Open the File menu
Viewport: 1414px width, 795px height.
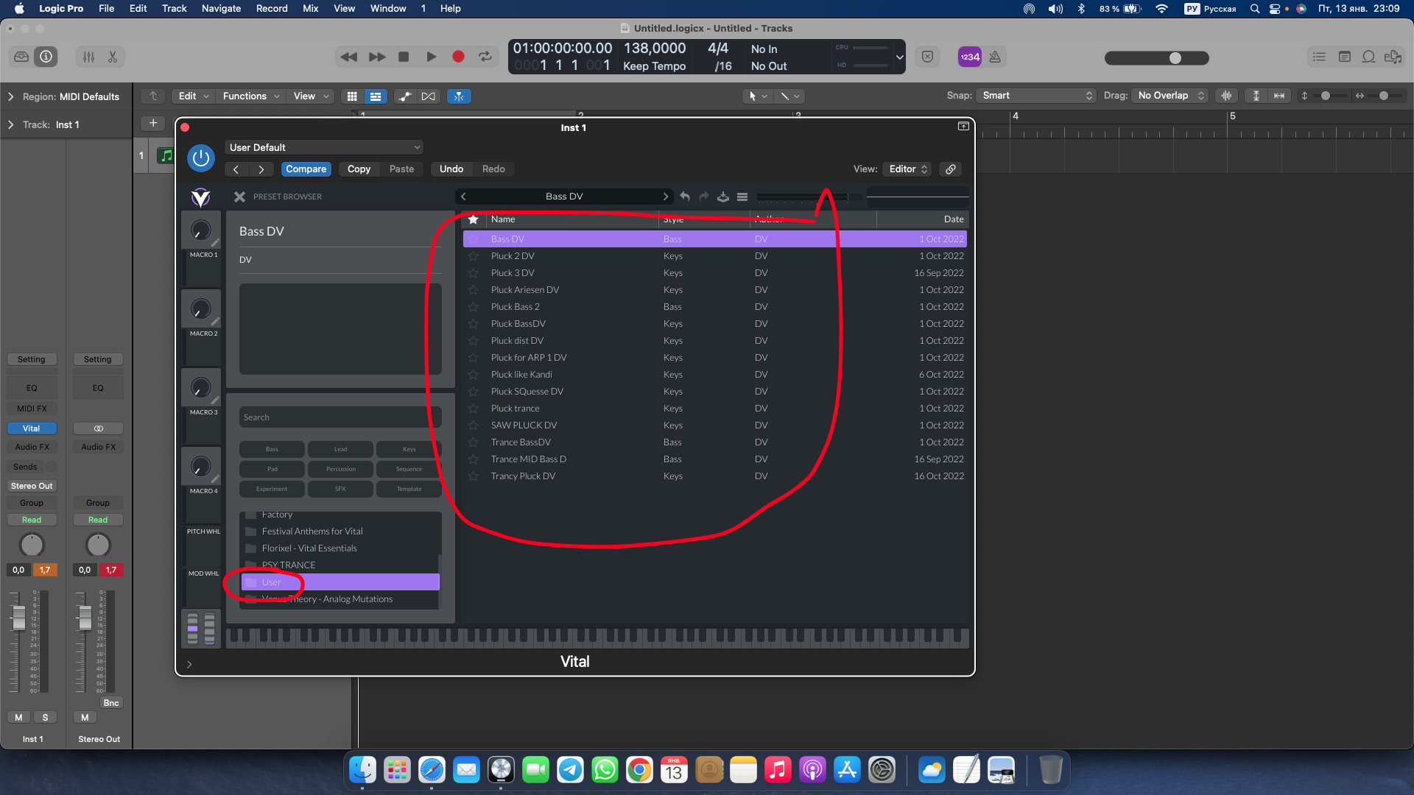point(107,9)
